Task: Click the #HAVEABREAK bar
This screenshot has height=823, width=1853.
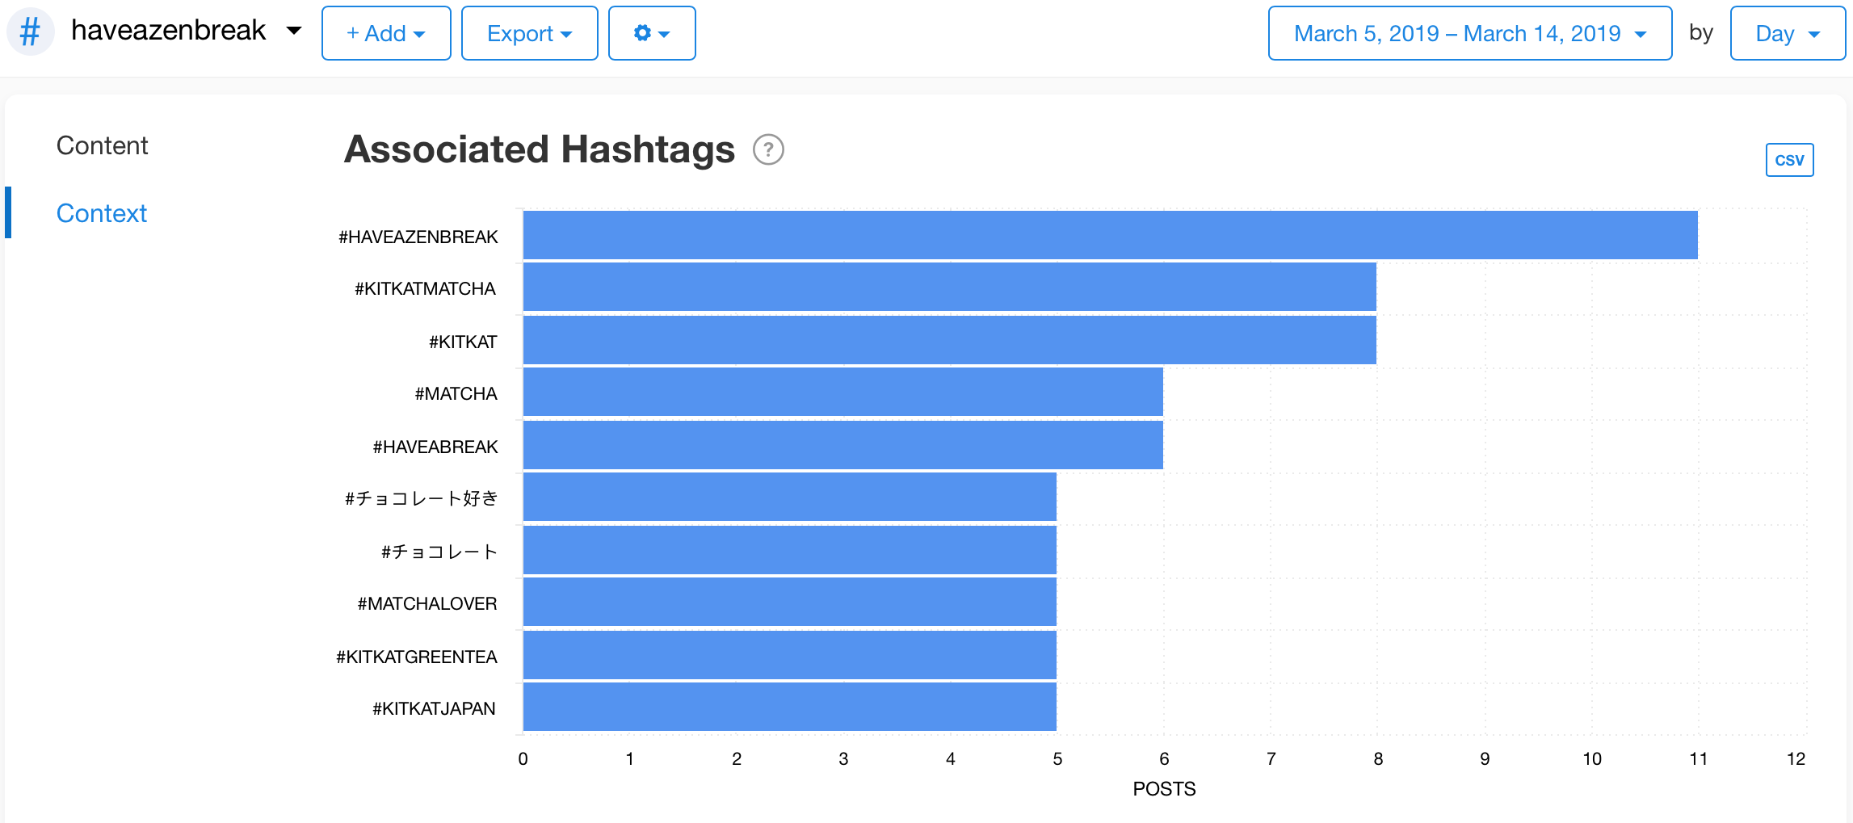Action: tap(842, 445)
